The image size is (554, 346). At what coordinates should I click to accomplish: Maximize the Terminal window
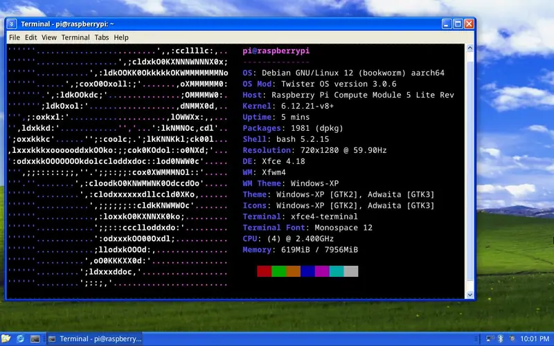(458, 24)
